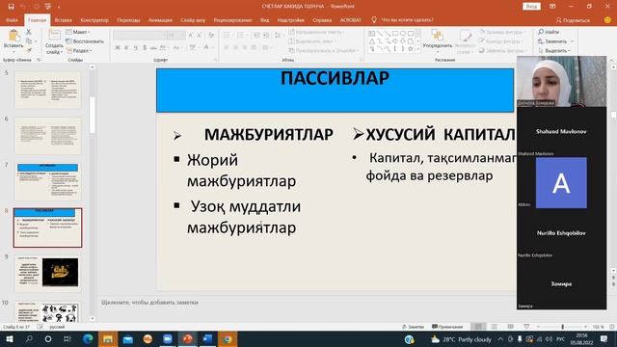Open font size combo box
617x347 pixels.
175,36
